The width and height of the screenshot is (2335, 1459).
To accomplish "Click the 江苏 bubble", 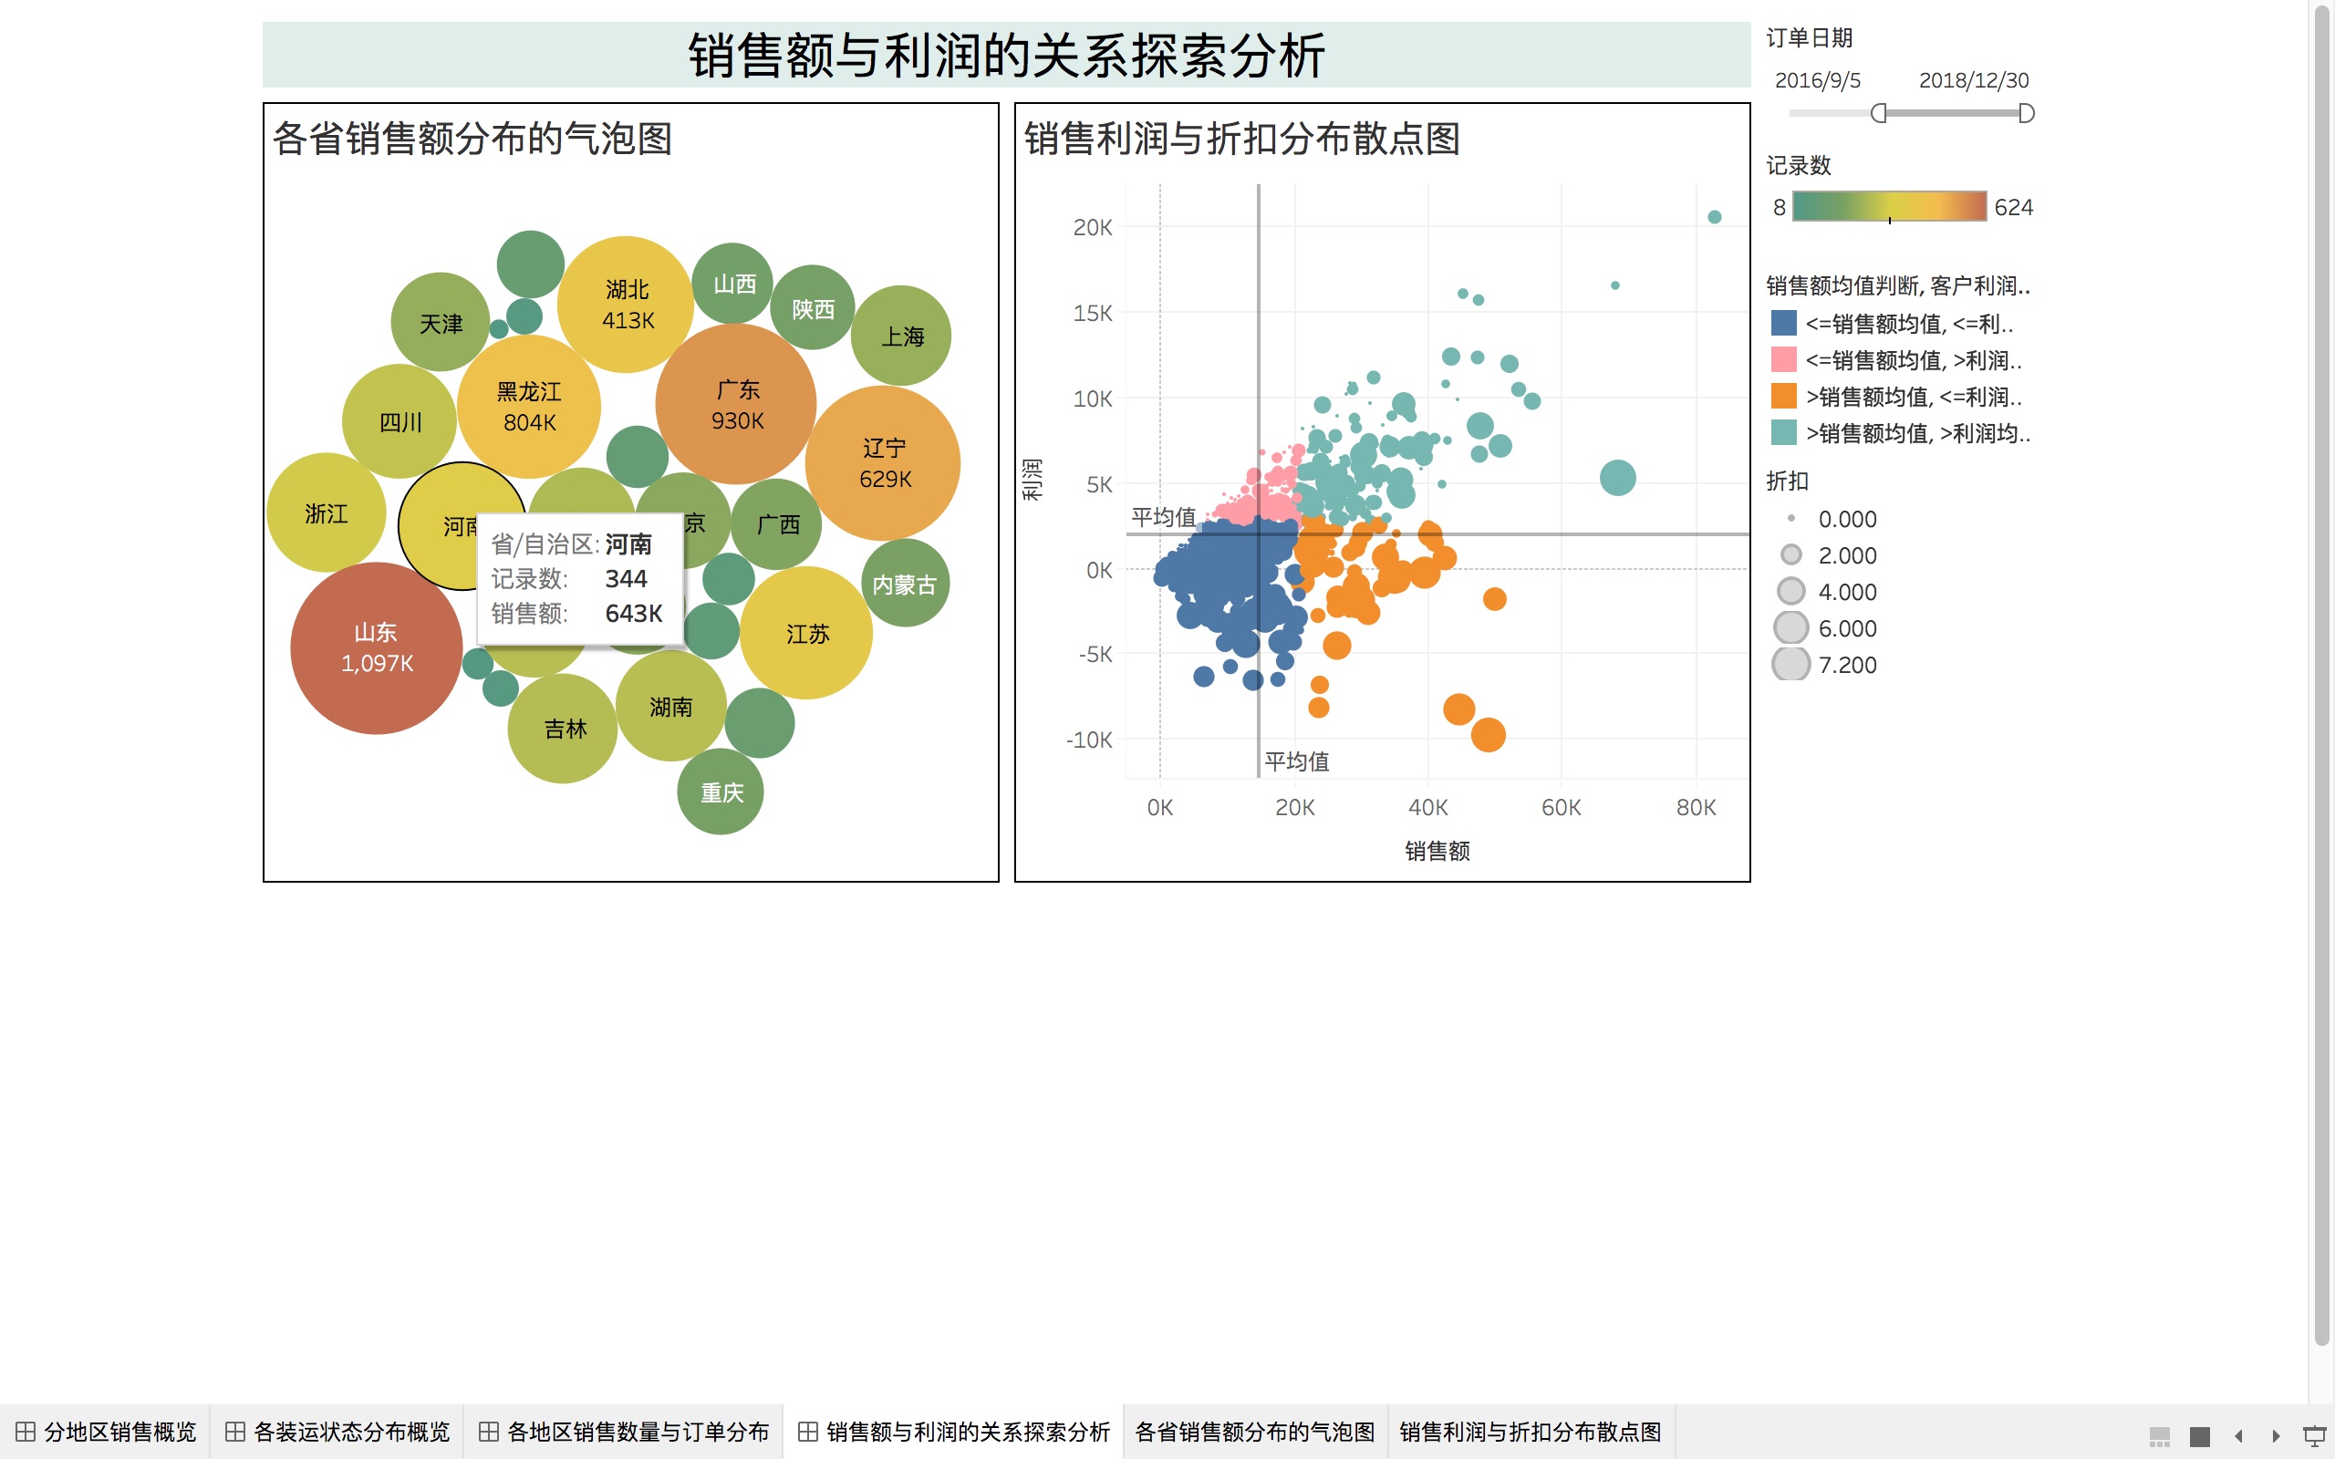I will [x=806, y=633].
